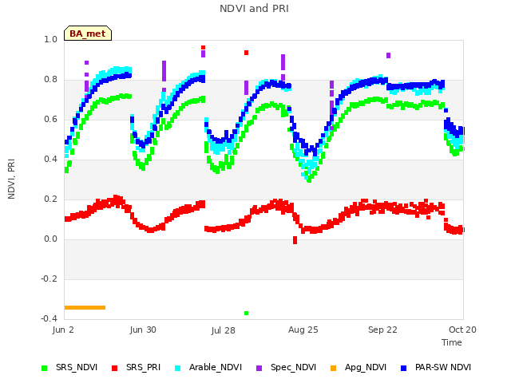This screenshot has width=511, height=383.
Task: Click the Oct 20 x-axis tick label
Action: pyautogui.click(x=462, y=330)
